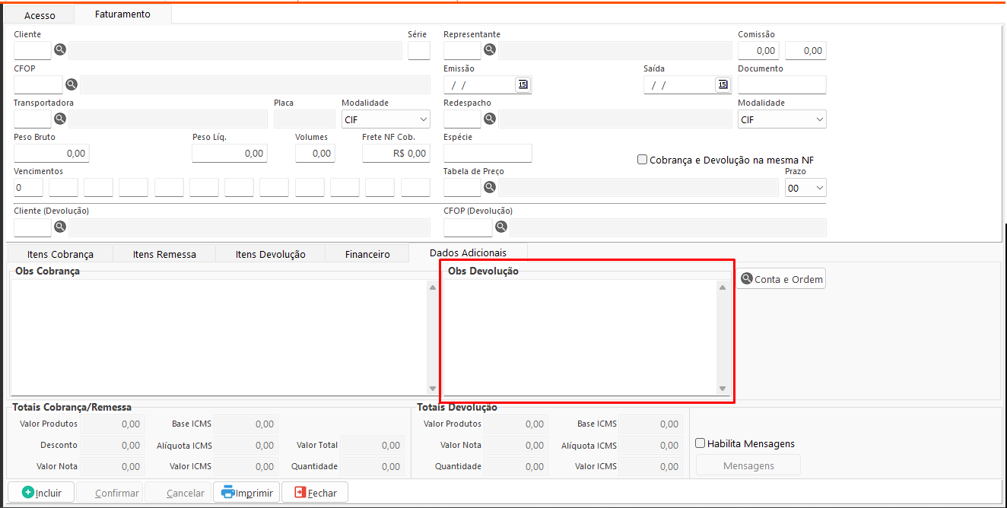Enable Cobrança e Devolução na mesma NF
Image resolution: width=1007 pixels, height=508 pixels.
coord(643,160)
